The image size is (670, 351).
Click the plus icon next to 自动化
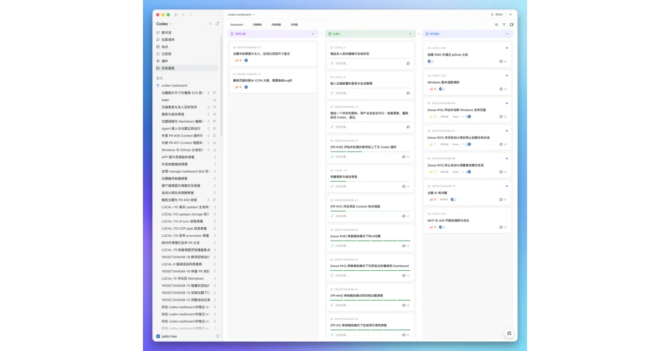click(510, 14)
